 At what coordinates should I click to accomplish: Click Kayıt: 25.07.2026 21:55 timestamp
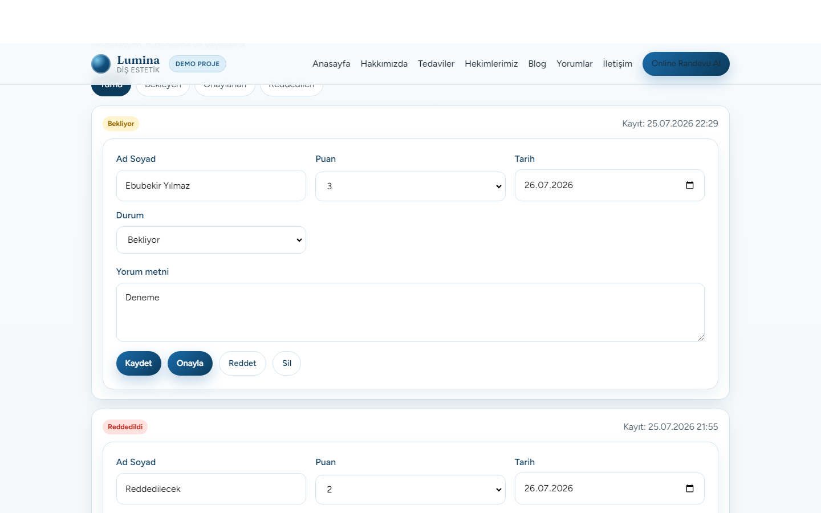click(x=670, y=427)
